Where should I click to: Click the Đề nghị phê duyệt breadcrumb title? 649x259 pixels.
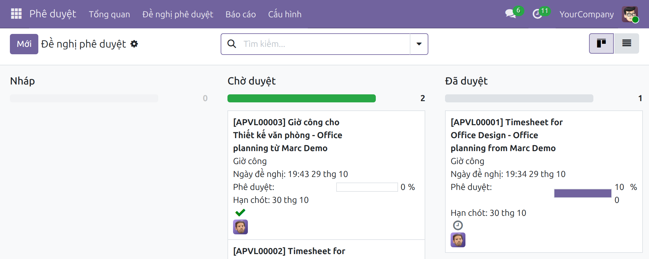click(83, 44)
